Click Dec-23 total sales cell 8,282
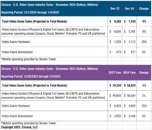 click(x=115, y=21)
